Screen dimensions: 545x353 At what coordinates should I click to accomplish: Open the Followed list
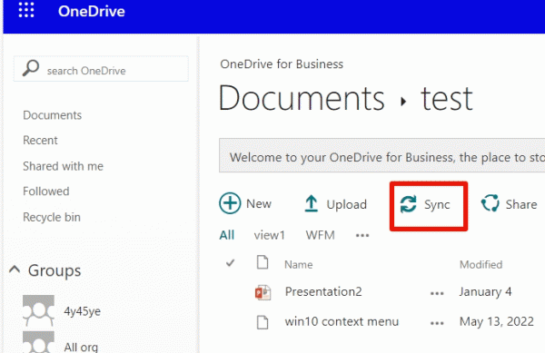[x=46, y=191]
